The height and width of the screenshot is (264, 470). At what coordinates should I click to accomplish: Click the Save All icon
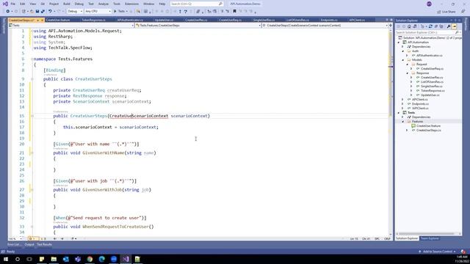coord(43,12)
